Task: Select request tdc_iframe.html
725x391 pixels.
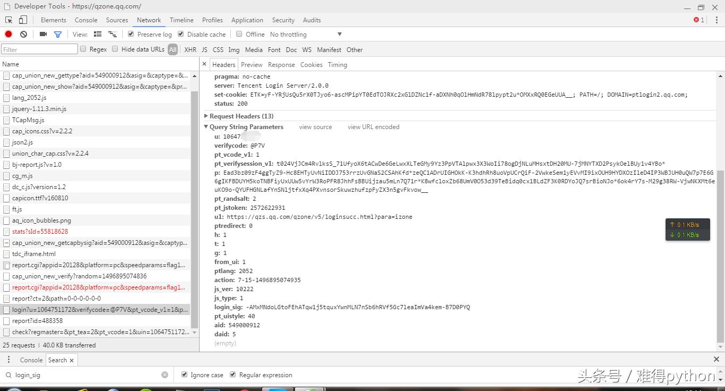Action: (96, 253)
